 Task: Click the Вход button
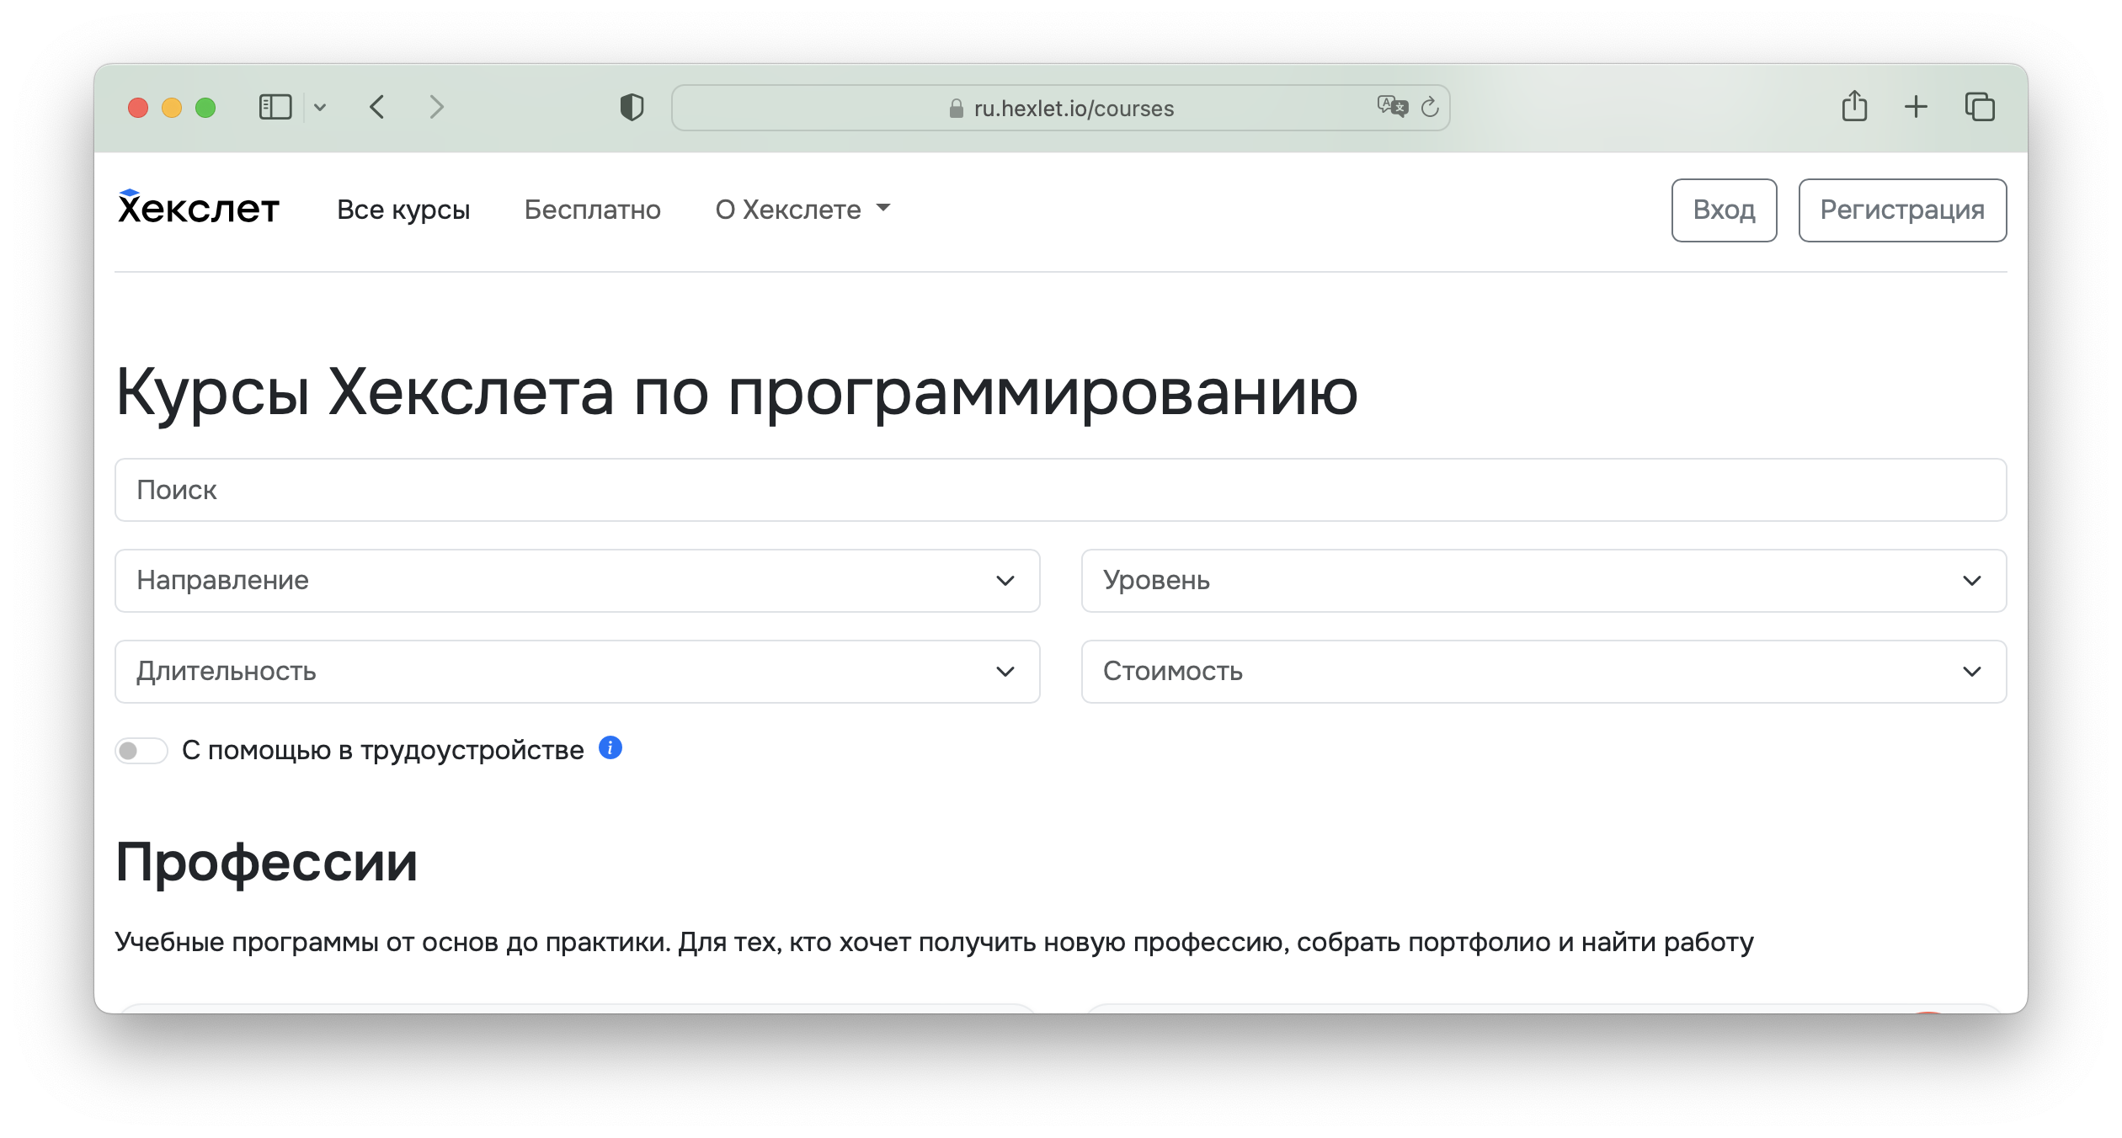[1724, 210]
